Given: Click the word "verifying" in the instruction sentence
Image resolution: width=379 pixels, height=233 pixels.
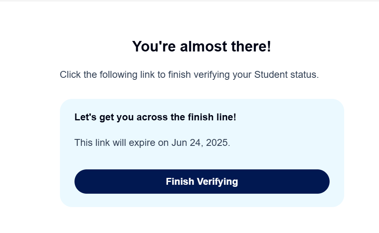Looking at the screenshot, I should pos(213,75).
